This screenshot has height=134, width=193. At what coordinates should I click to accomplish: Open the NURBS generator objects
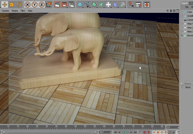point(94,5)
